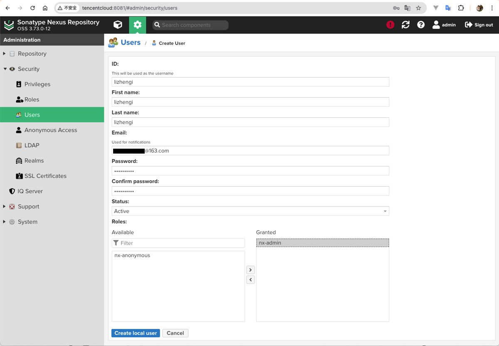The image size is (499, 346).
Task: Click the not secure warning badge
Action: pyautogui.click(x=68, y=8)
